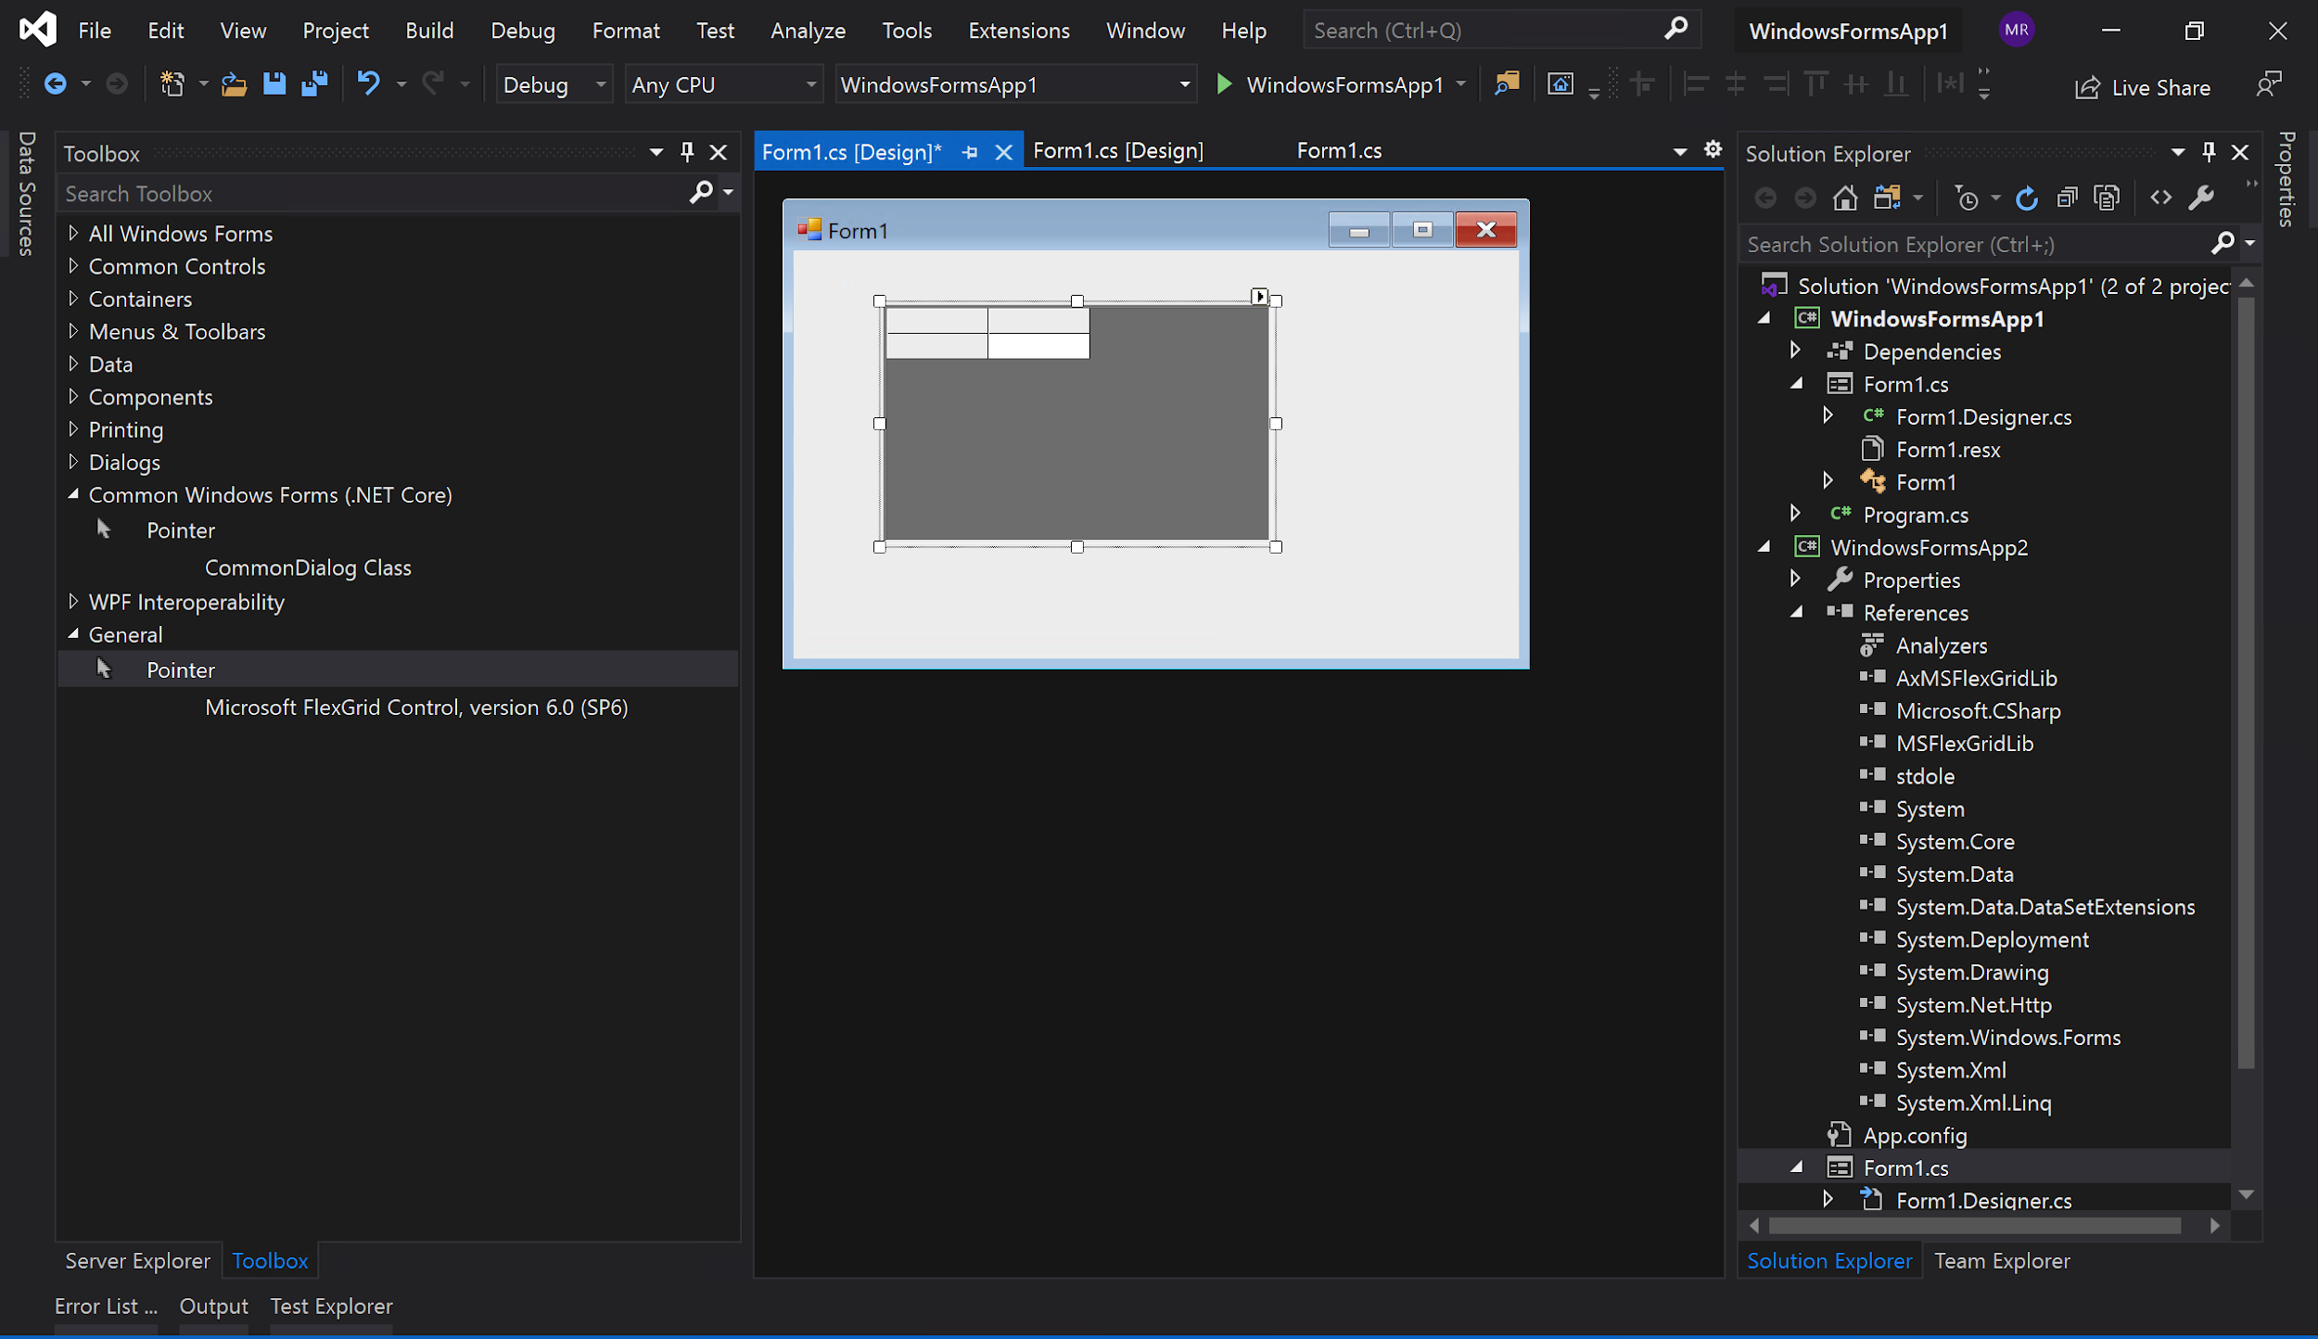The width and height of the screenshot is (2318, 1339).
Task: Switch to Team Explorer tab
Action: coord(2002,1261)
